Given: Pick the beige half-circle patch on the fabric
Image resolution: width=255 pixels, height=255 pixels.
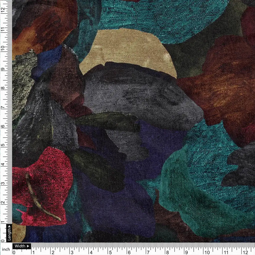Looking at the screenshot, I should tap(130, 50).
